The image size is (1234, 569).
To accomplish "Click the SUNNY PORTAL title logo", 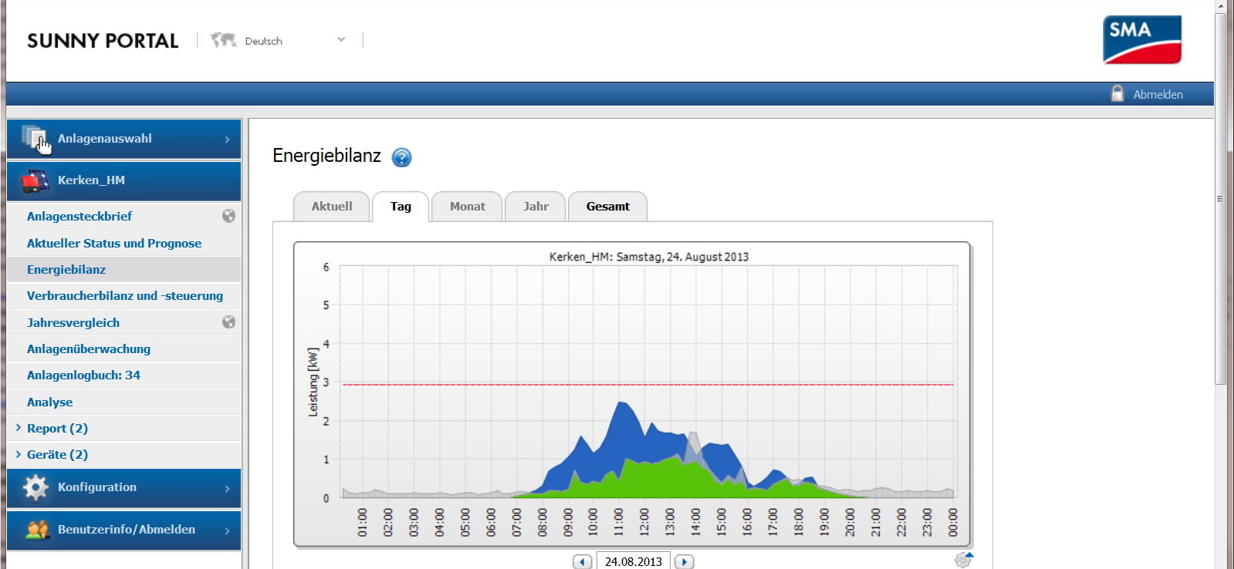I will [x=103, y=41].
